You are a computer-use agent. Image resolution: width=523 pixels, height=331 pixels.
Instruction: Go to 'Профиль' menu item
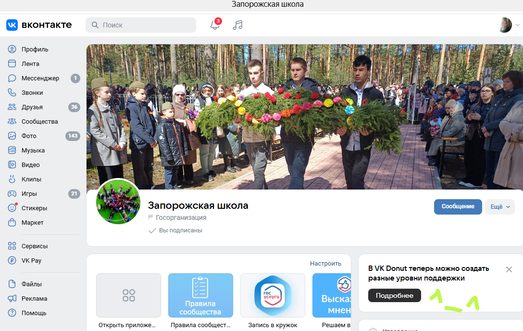[x=35, y=50]
